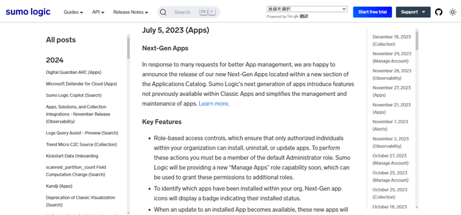
Task: Jump to November 27, 2023 (Apps)
Action: 392,92
